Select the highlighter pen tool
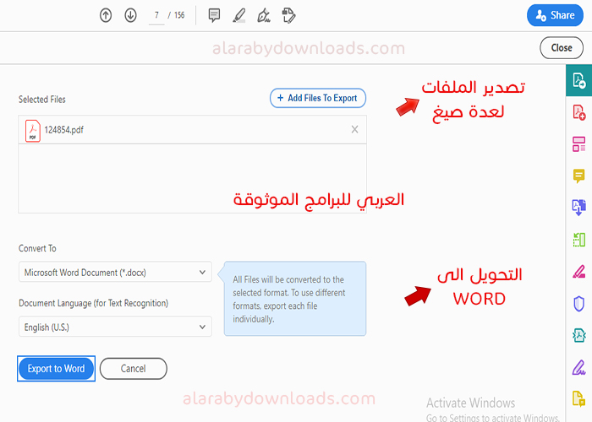This screenshot has height=422, width=592. (x=239, y=16)
